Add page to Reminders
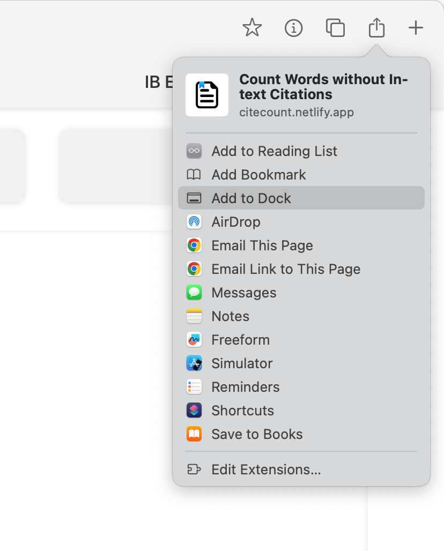This screenshot has height=551, width=444. pos(301,386)
